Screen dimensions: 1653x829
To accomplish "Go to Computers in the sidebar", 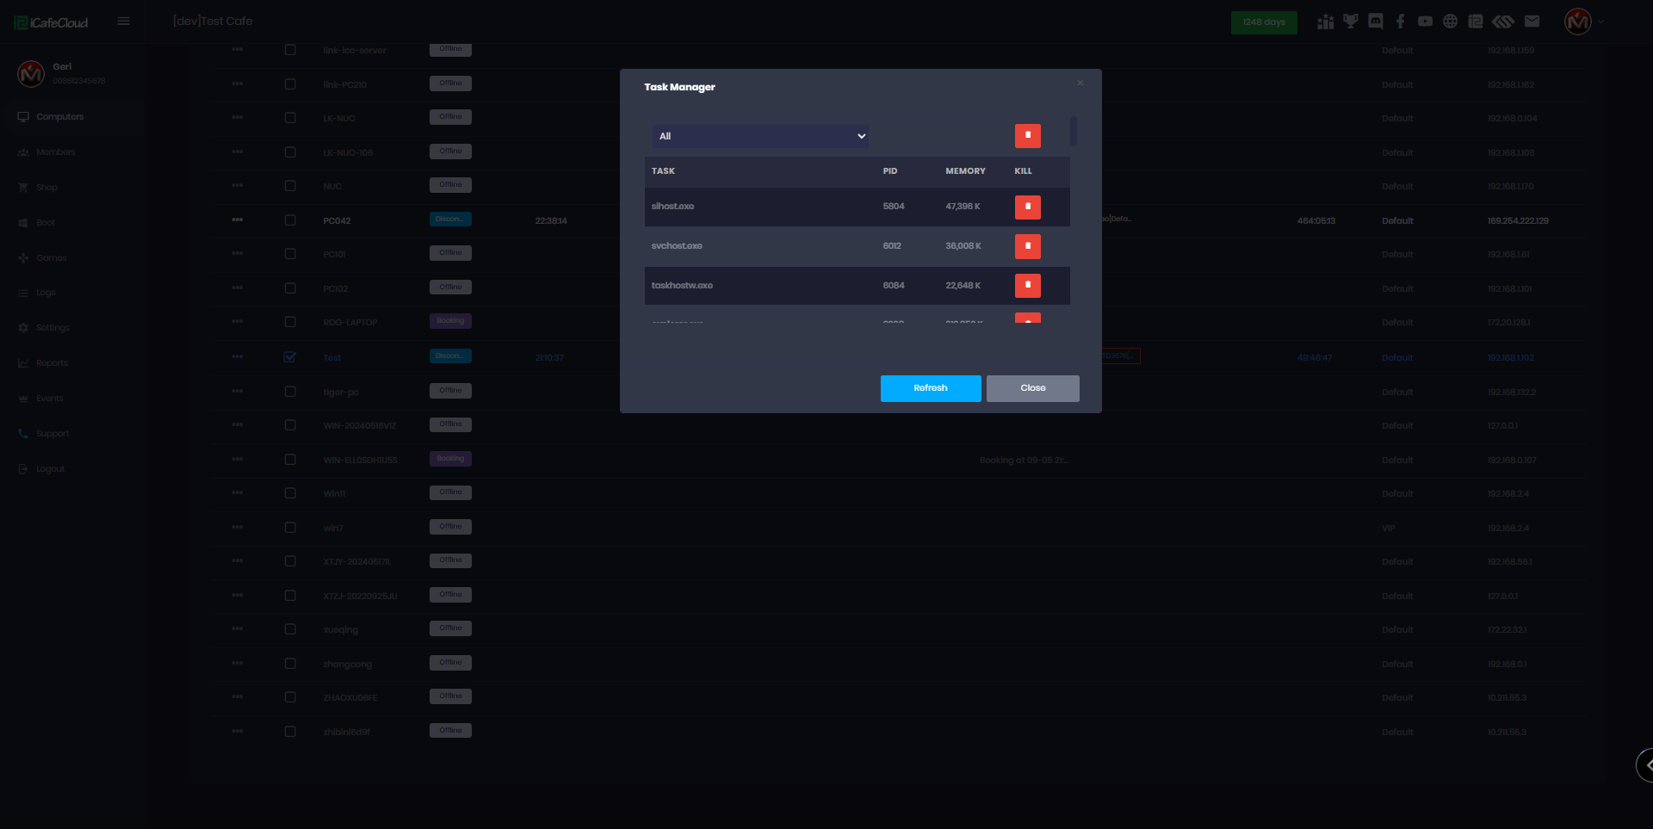I will click(59, 117).
